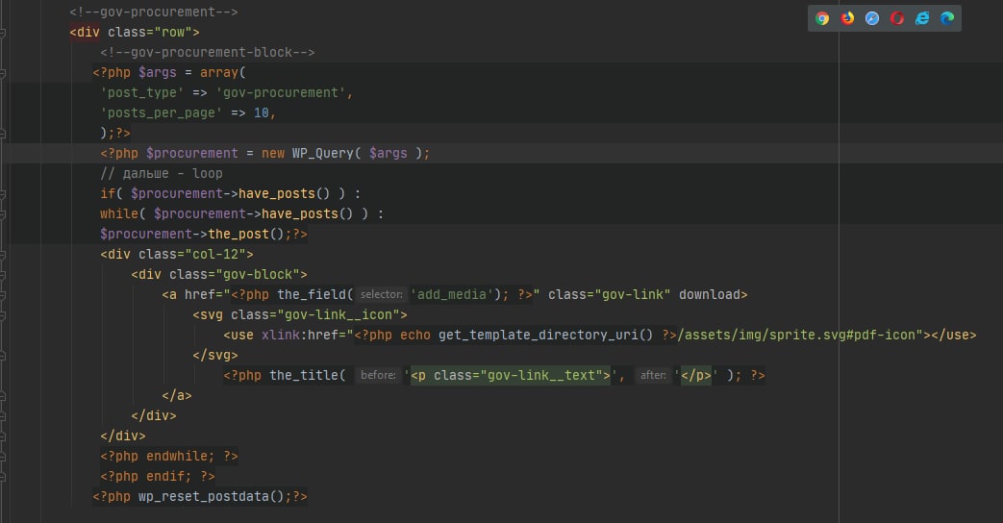Place cursor on <!--gov-procurement--> comment

154,12
